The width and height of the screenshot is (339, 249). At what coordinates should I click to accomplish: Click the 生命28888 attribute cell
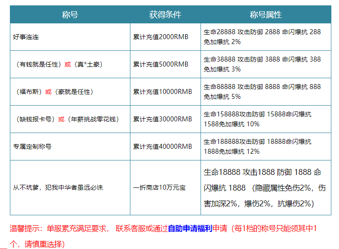coord(266,37)
